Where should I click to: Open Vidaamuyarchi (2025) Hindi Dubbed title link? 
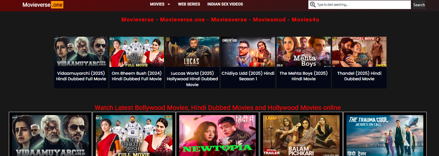81,76
